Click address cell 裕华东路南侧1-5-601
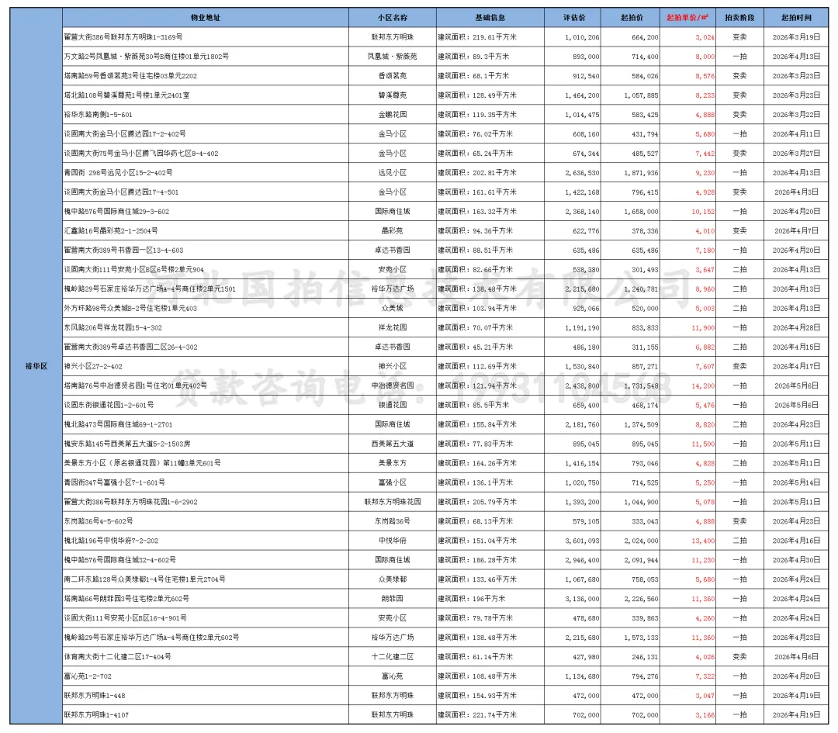The width and height of the screenshot is (838, 733). (206, 115)
